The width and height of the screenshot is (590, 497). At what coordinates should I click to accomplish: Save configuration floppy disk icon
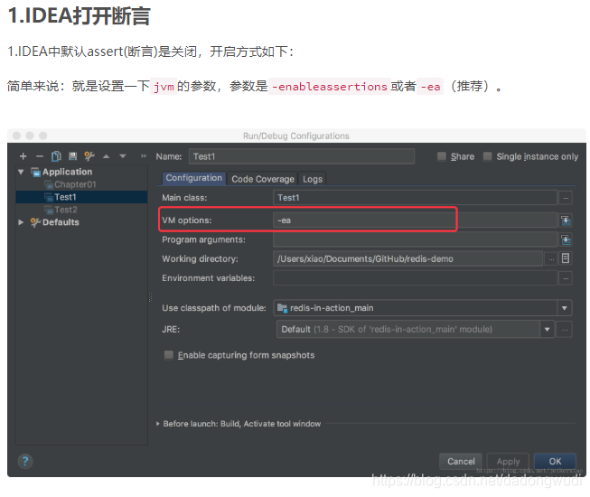(72, 156)
